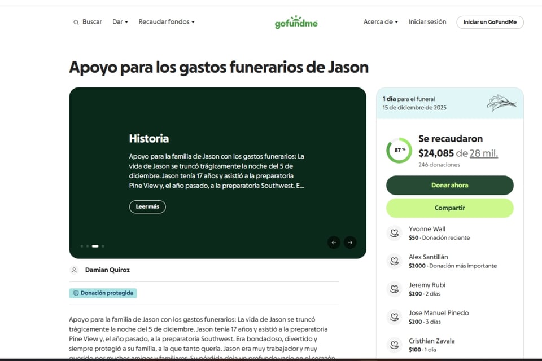Open the 28 mil. goal link

484,153
